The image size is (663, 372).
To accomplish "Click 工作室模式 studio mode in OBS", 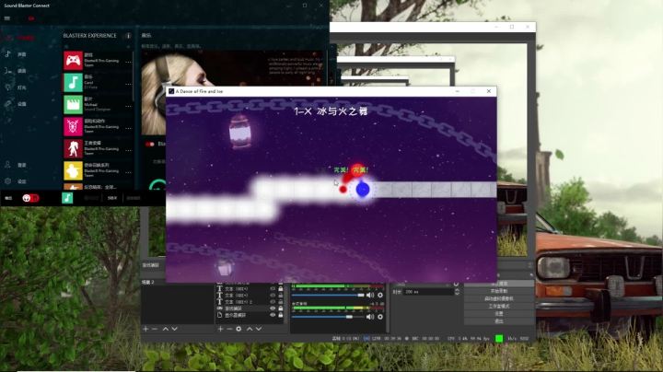I will (499, 307).
